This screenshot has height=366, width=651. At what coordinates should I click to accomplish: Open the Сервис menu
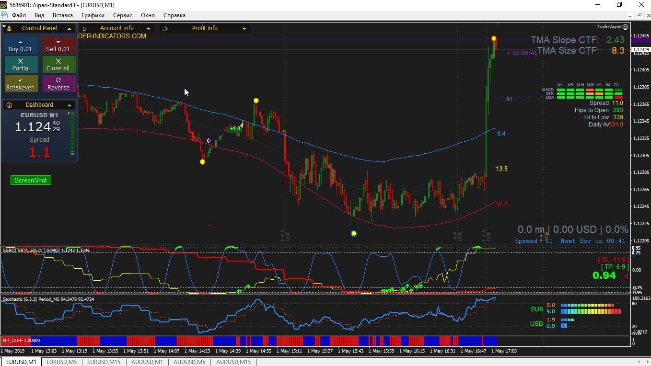click(122, 15)
